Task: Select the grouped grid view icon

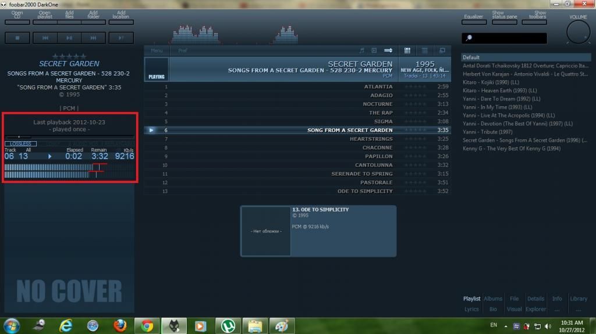Action: tap(407, 51)
